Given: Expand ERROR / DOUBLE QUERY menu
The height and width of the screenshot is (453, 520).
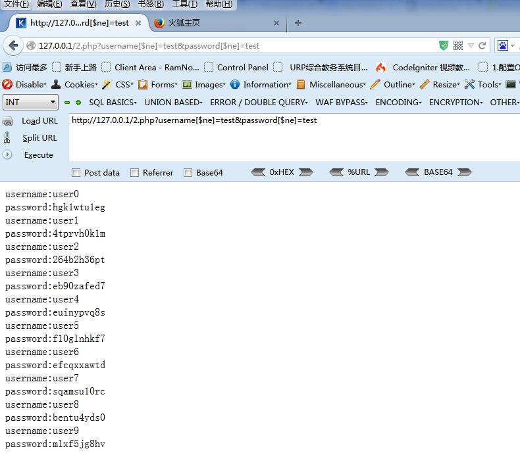Looking at the screenshot, I should click(259, 103).
